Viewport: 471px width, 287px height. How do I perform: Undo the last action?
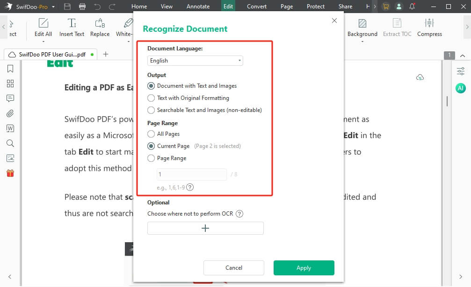tap(97, 6)
